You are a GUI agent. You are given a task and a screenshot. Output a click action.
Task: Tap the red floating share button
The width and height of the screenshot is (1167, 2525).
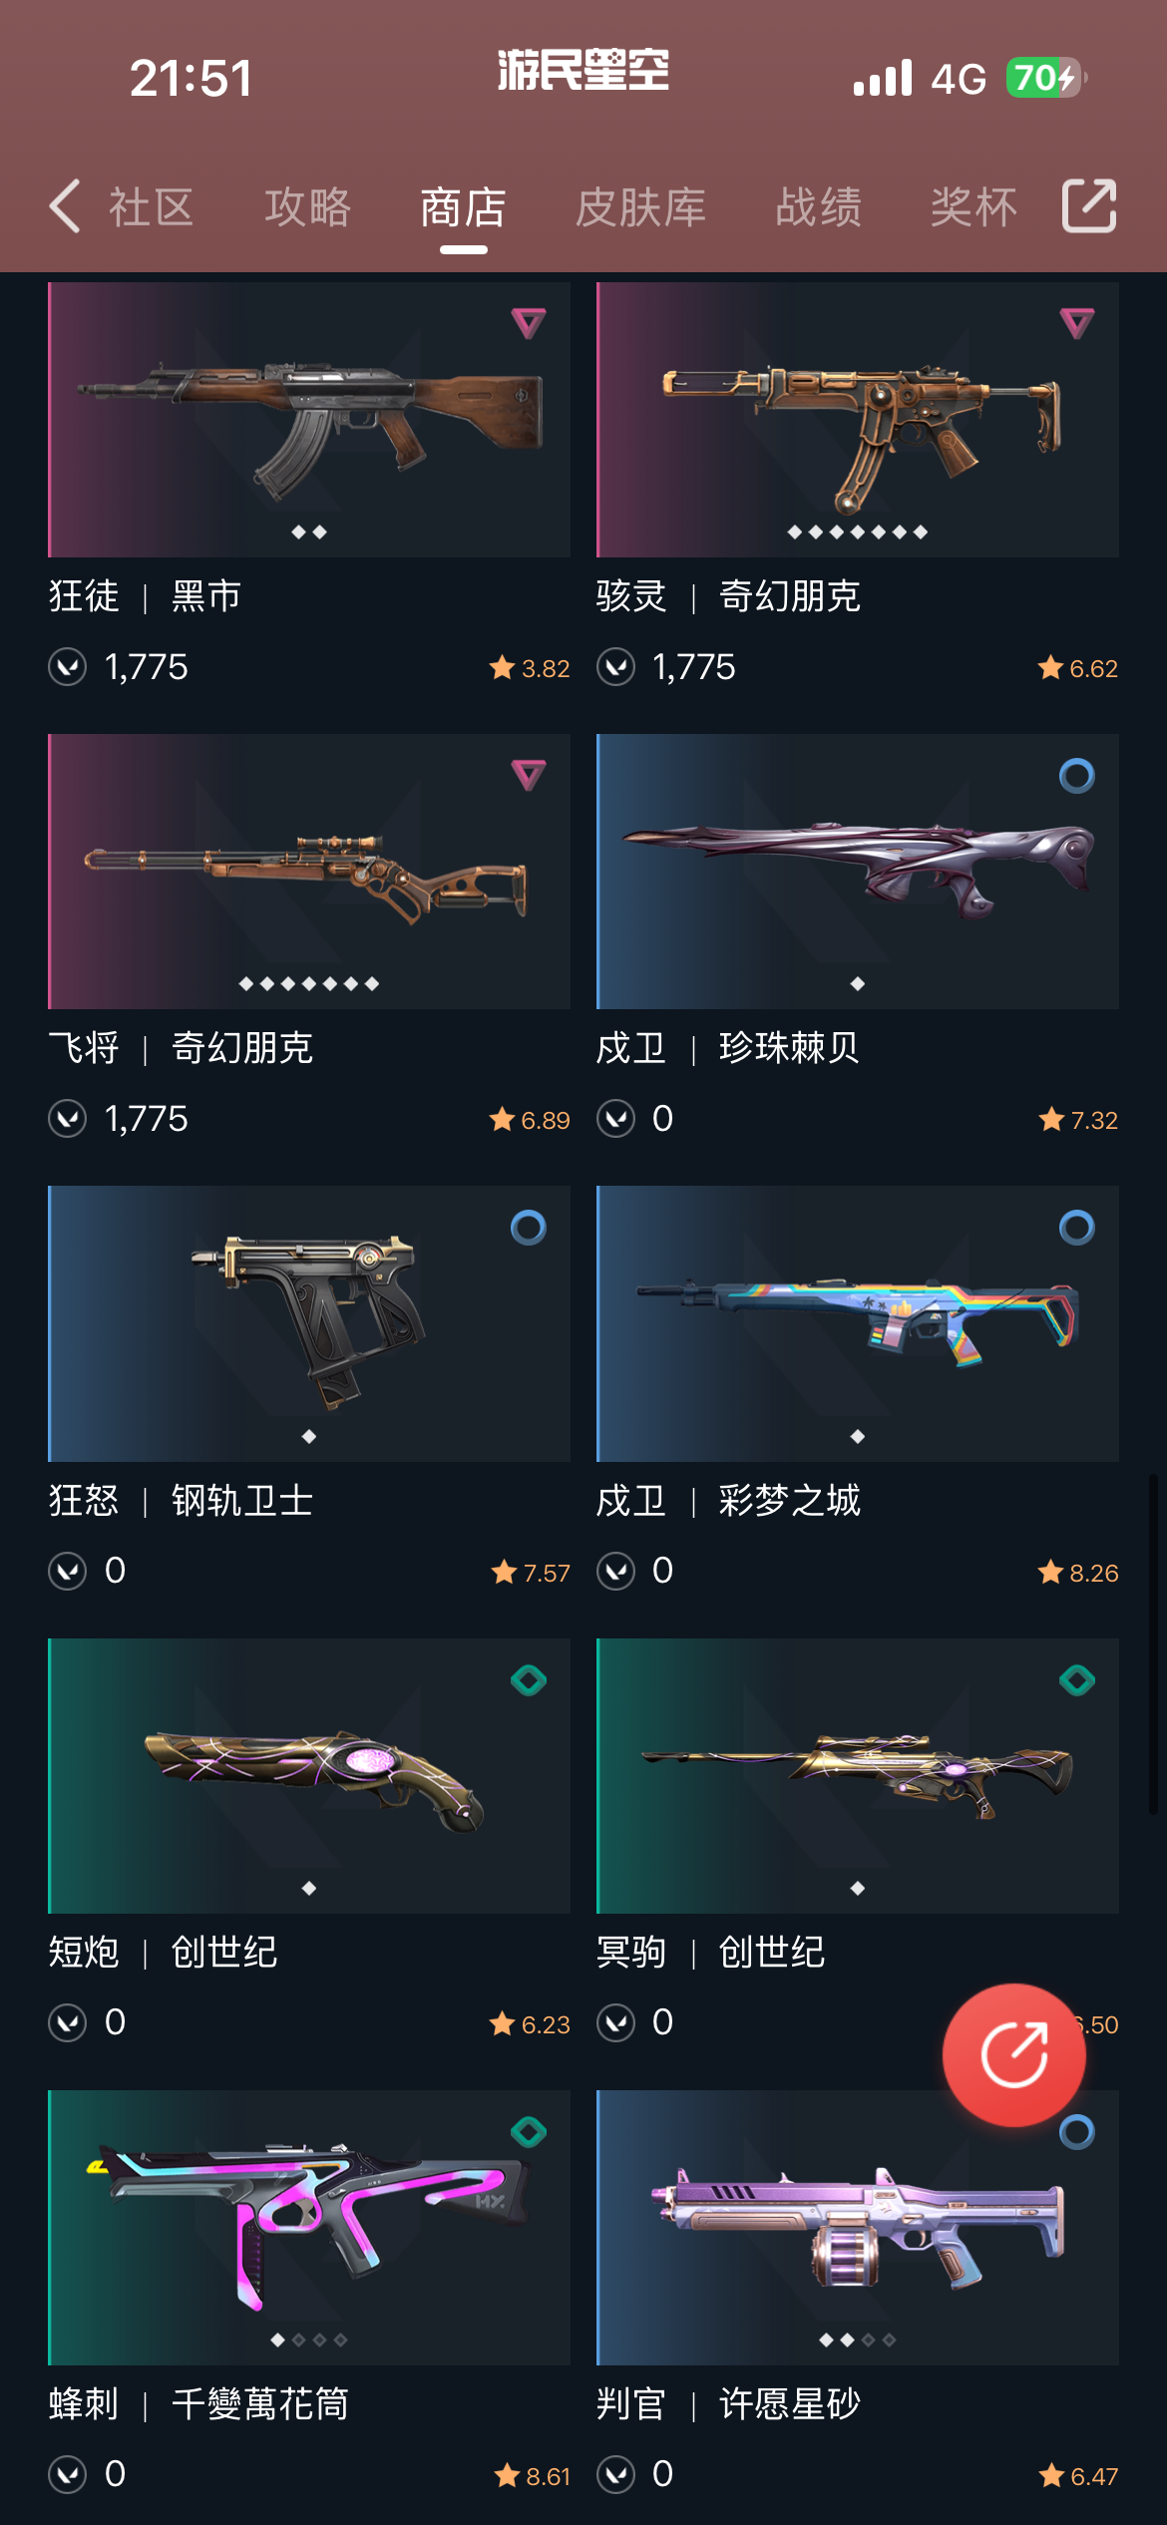tap(1013, 2054)
